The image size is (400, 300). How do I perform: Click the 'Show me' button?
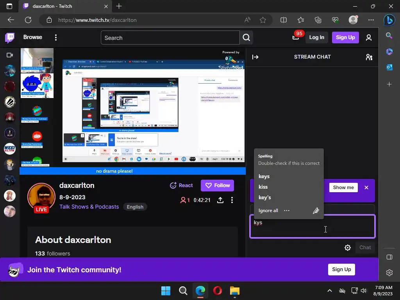343,187
